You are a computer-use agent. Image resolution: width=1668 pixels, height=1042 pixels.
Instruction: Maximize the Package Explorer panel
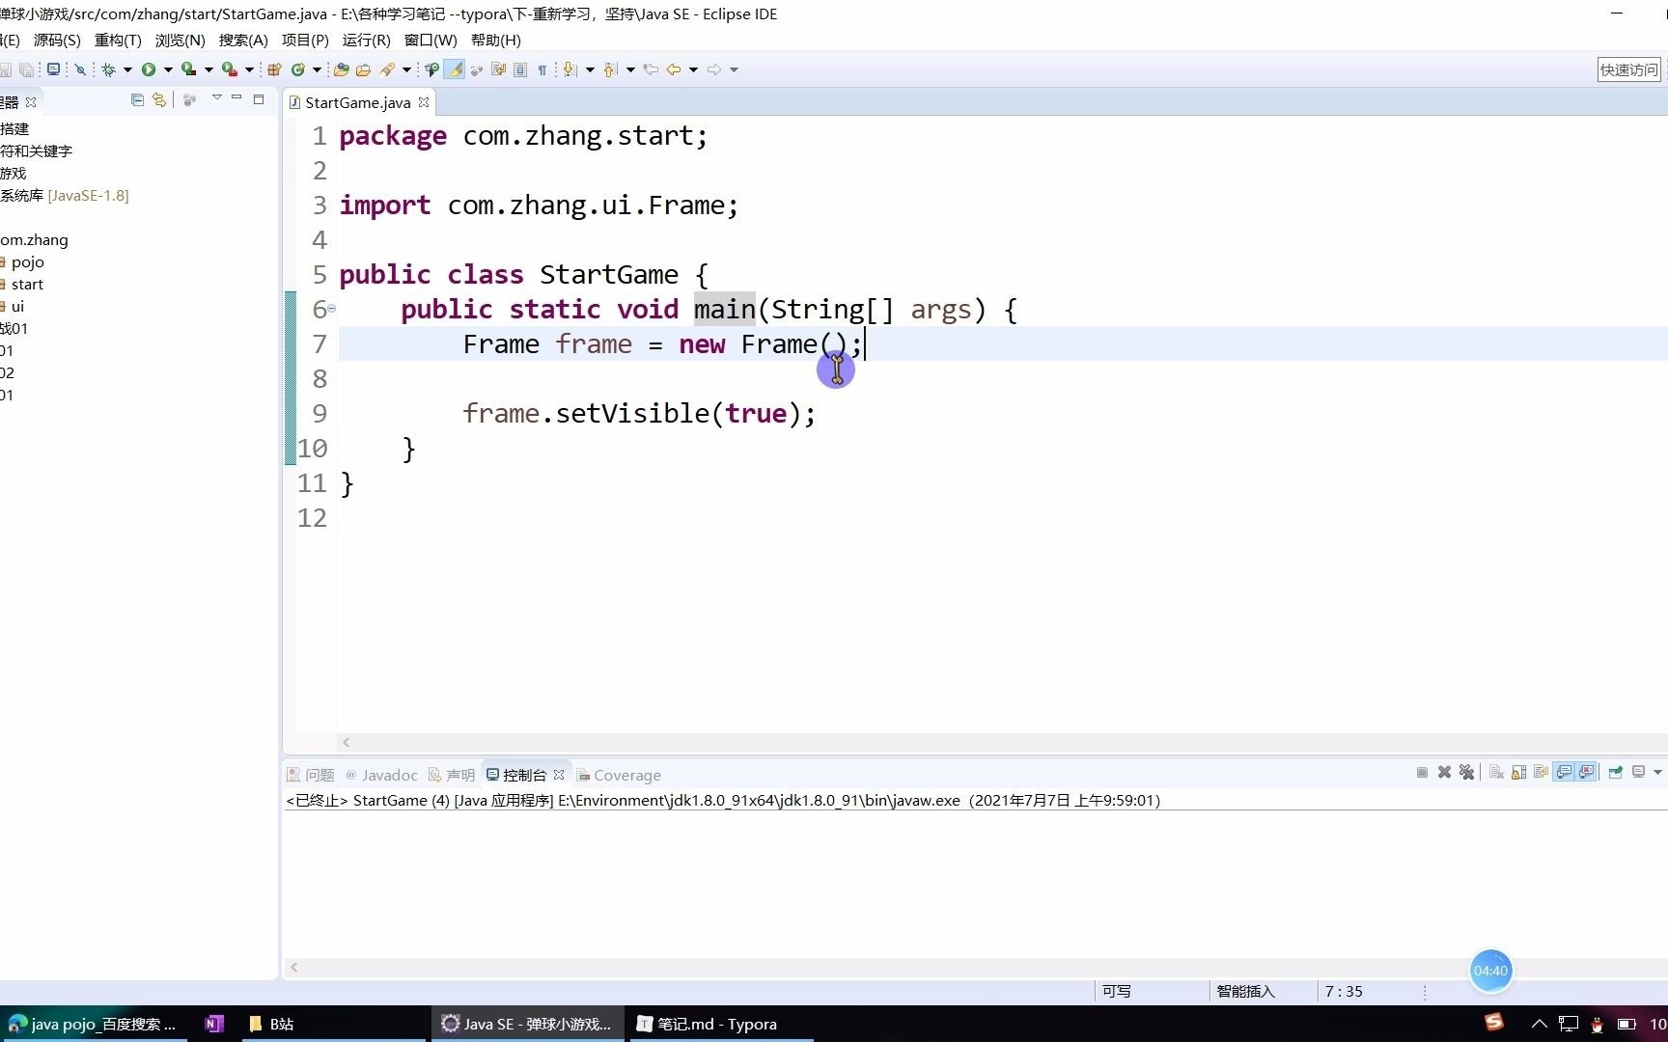click(x=259, y=98)
